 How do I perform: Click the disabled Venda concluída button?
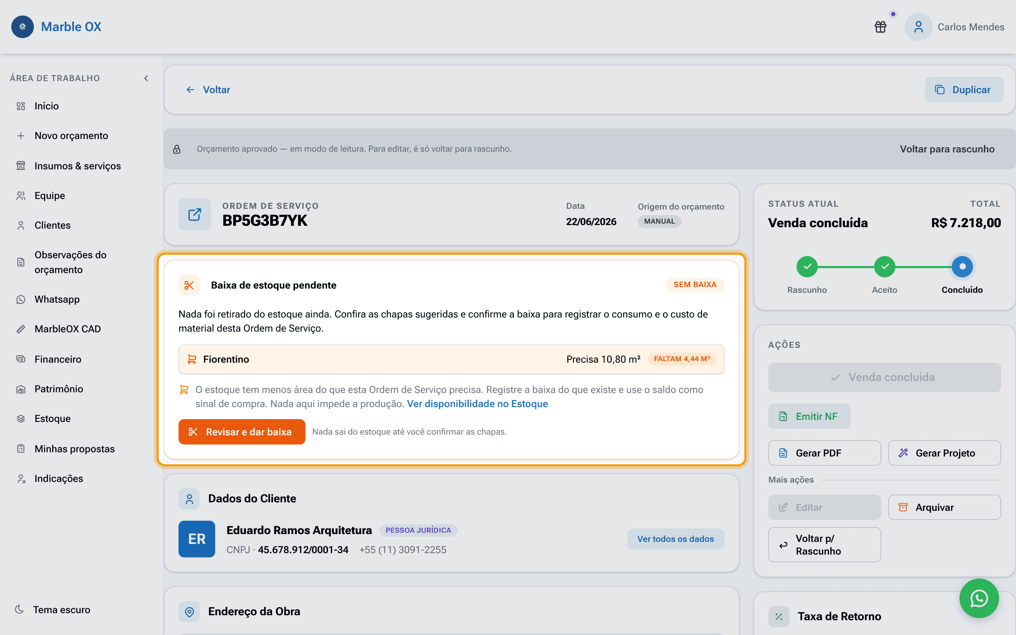click(x=885, y=377)
